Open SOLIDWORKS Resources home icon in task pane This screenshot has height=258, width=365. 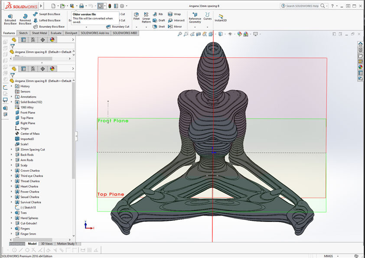point(360,44)
